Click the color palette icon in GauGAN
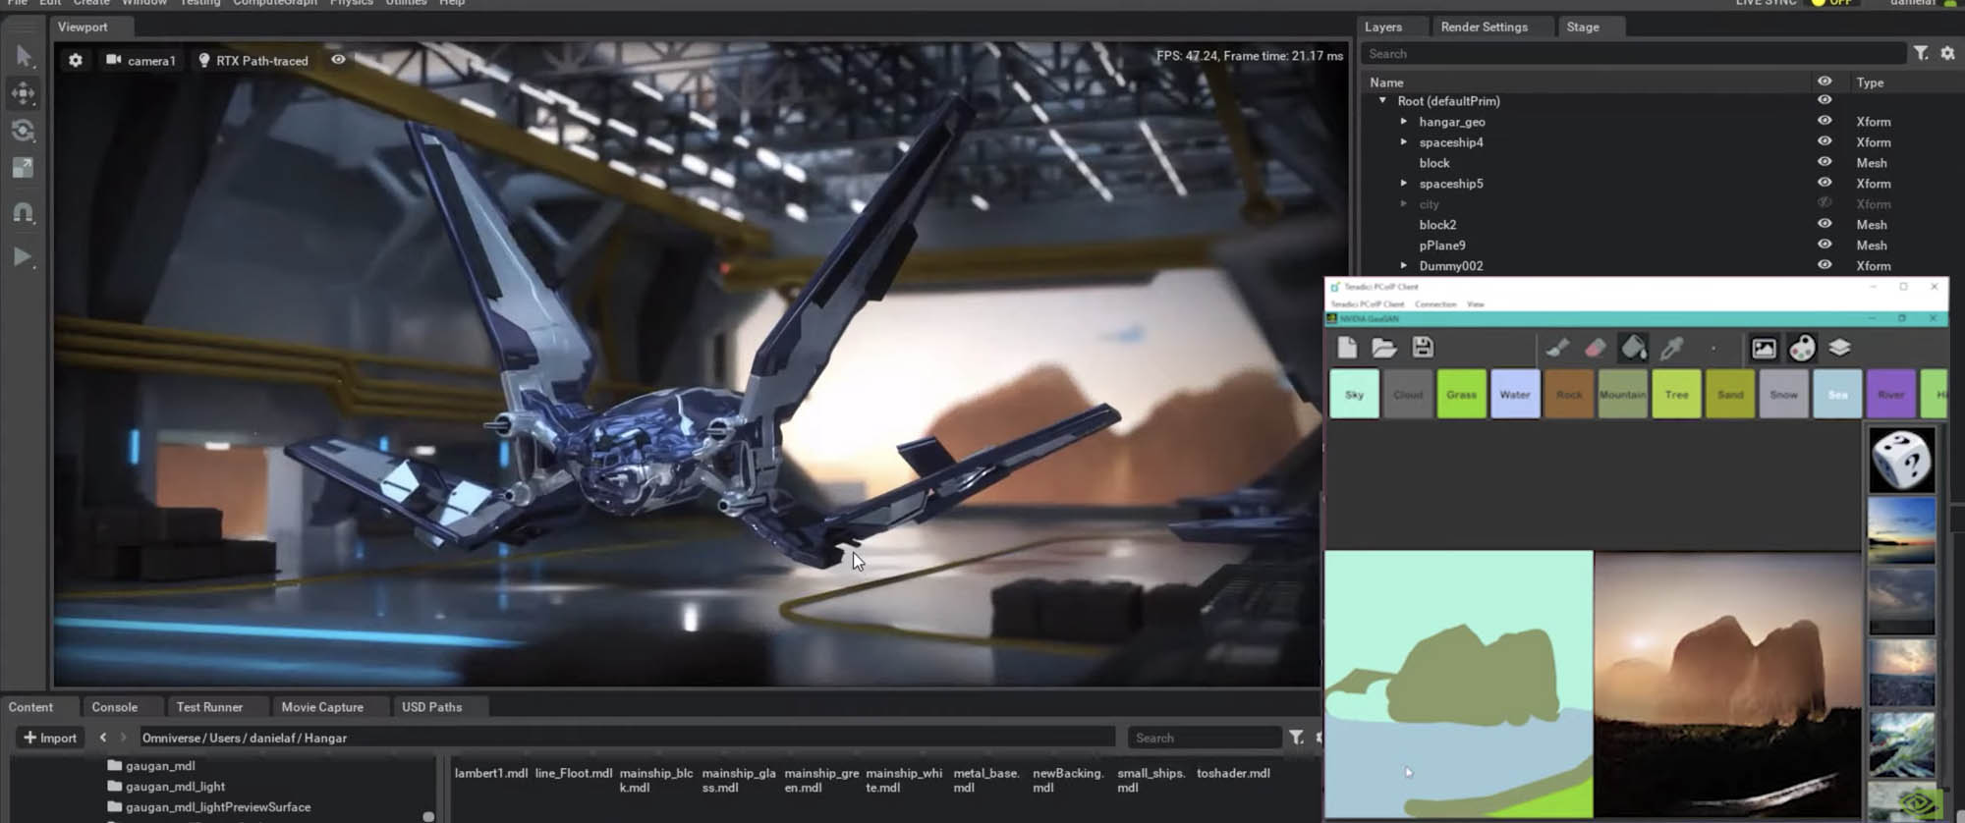The image size is (1965, 823). tap(1802, 348)
